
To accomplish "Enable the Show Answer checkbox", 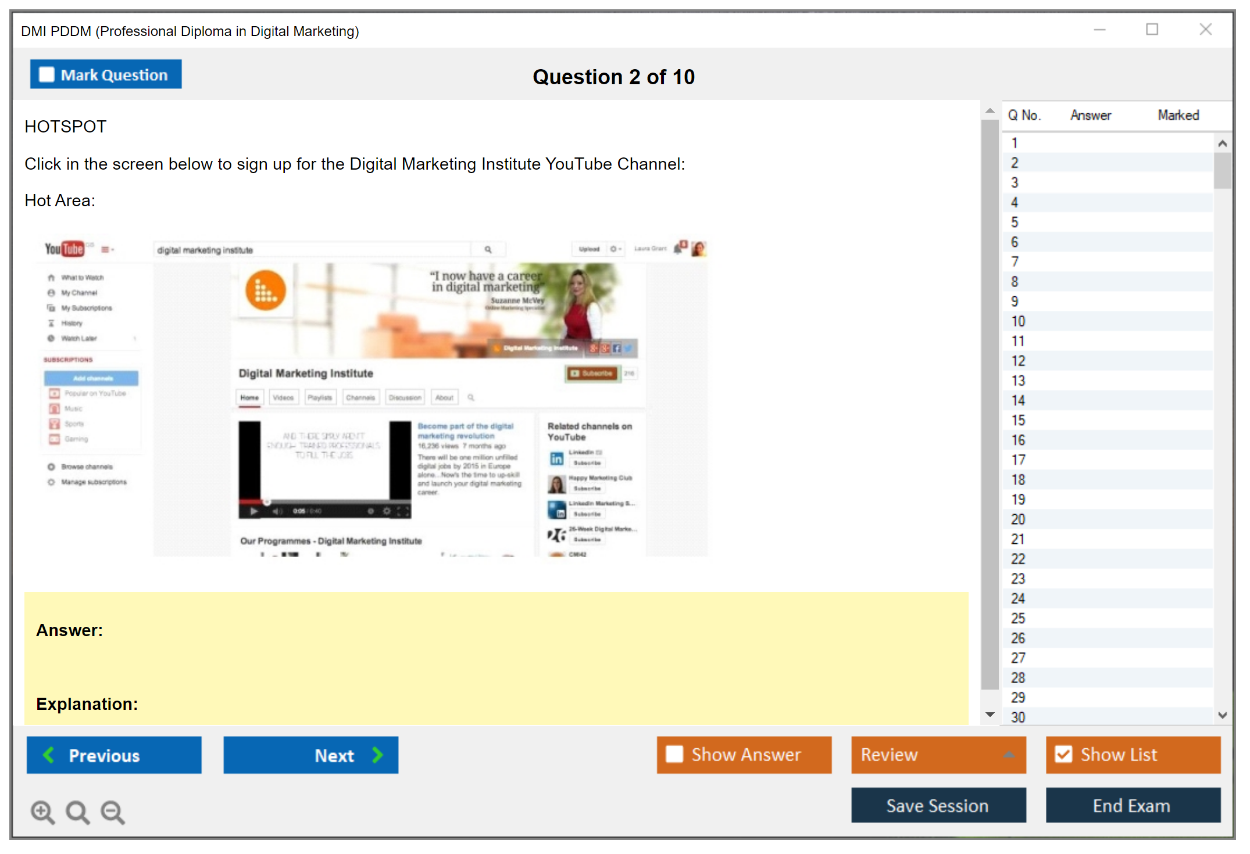I will point(674,755).
